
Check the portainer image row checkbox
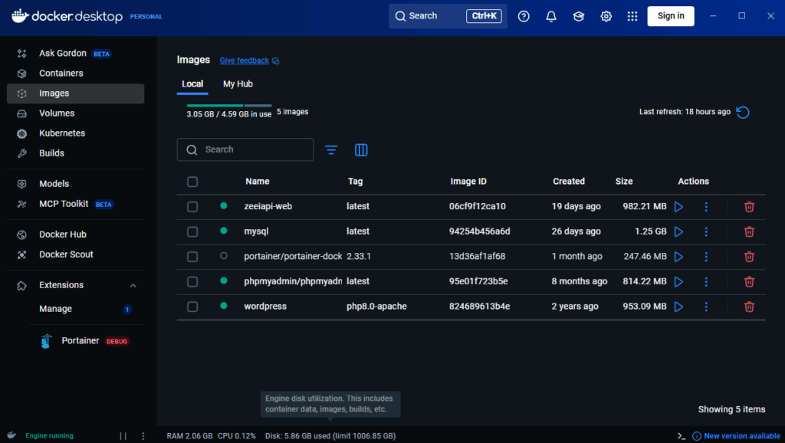[x=192, y=257]
